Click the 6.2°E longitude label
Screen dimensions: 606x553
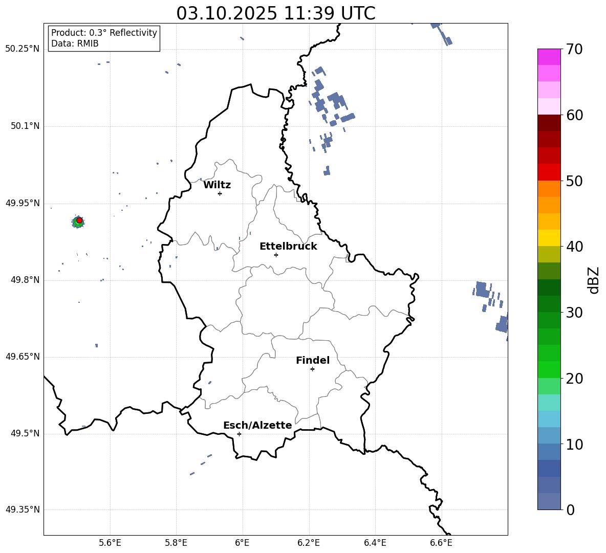click(309, 543)
